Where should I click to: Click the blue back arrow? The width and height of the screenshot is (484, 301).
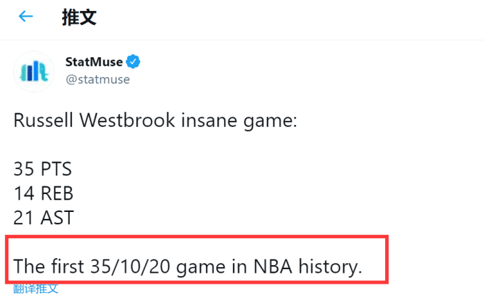[26, 17]
